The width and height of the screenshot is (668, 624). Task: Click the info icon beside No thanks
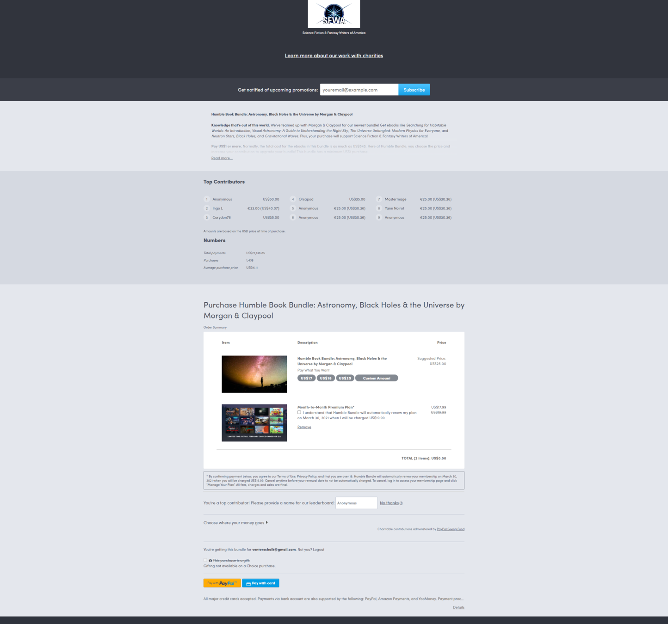tap(401, 503)
